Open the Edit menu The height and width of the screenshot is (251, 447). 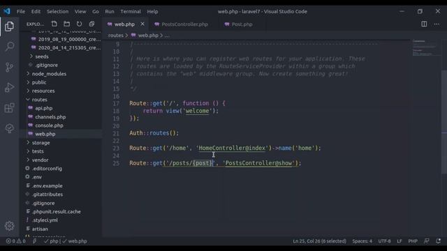click(36, 11)
